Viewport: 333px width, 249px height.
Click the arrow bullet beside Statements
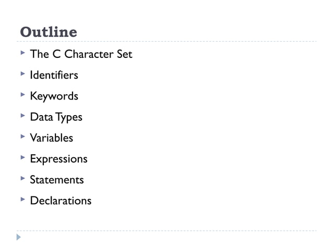point(23,179)
